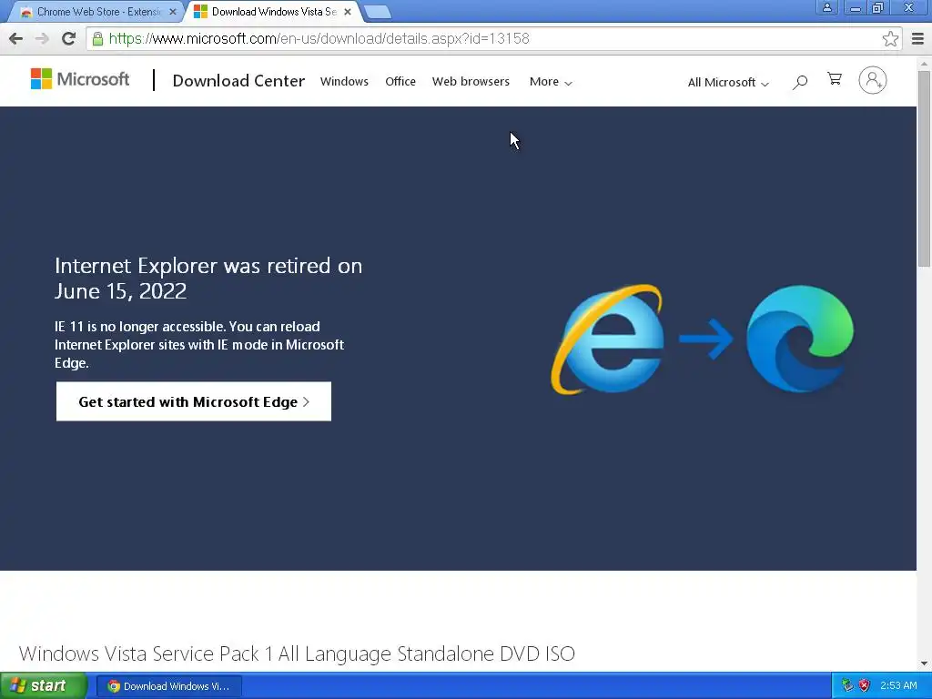Viewport: 932px width, 699px height.
Task: Expand the More dropdown menu
Action: 551,82
